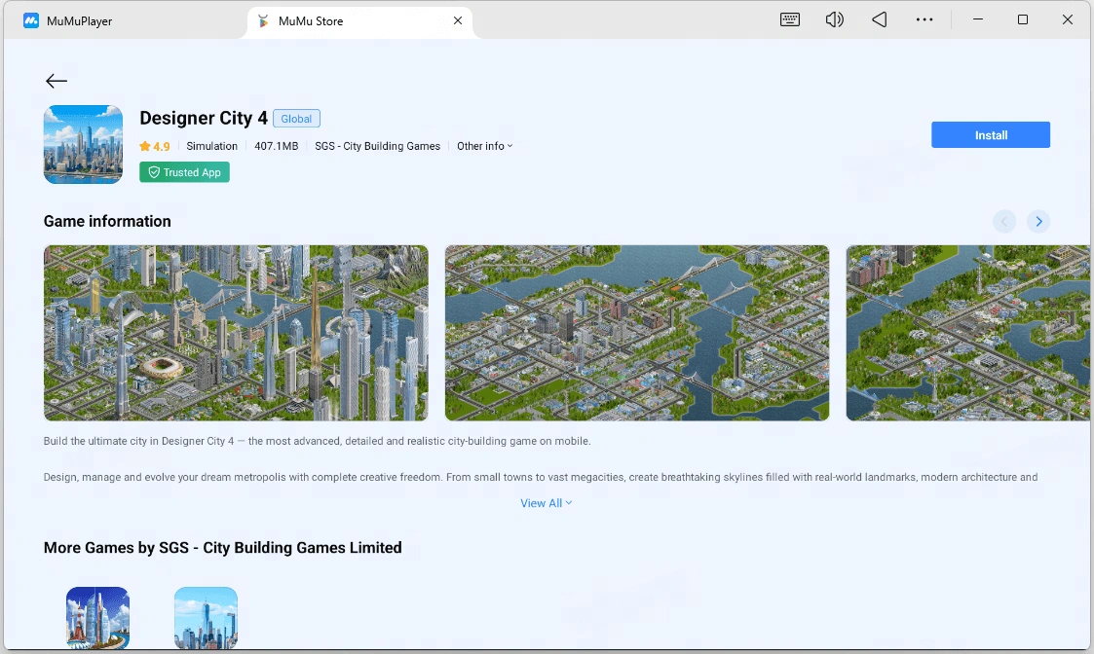Click description line starting 'Design, manage and evolve'
Screen dimensions: 1094x654
pos(541,478)
